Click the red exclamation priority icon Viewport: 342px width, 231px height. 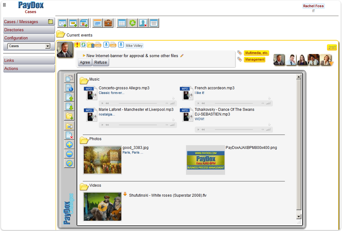pyautogui.click(x=77, y=45)
